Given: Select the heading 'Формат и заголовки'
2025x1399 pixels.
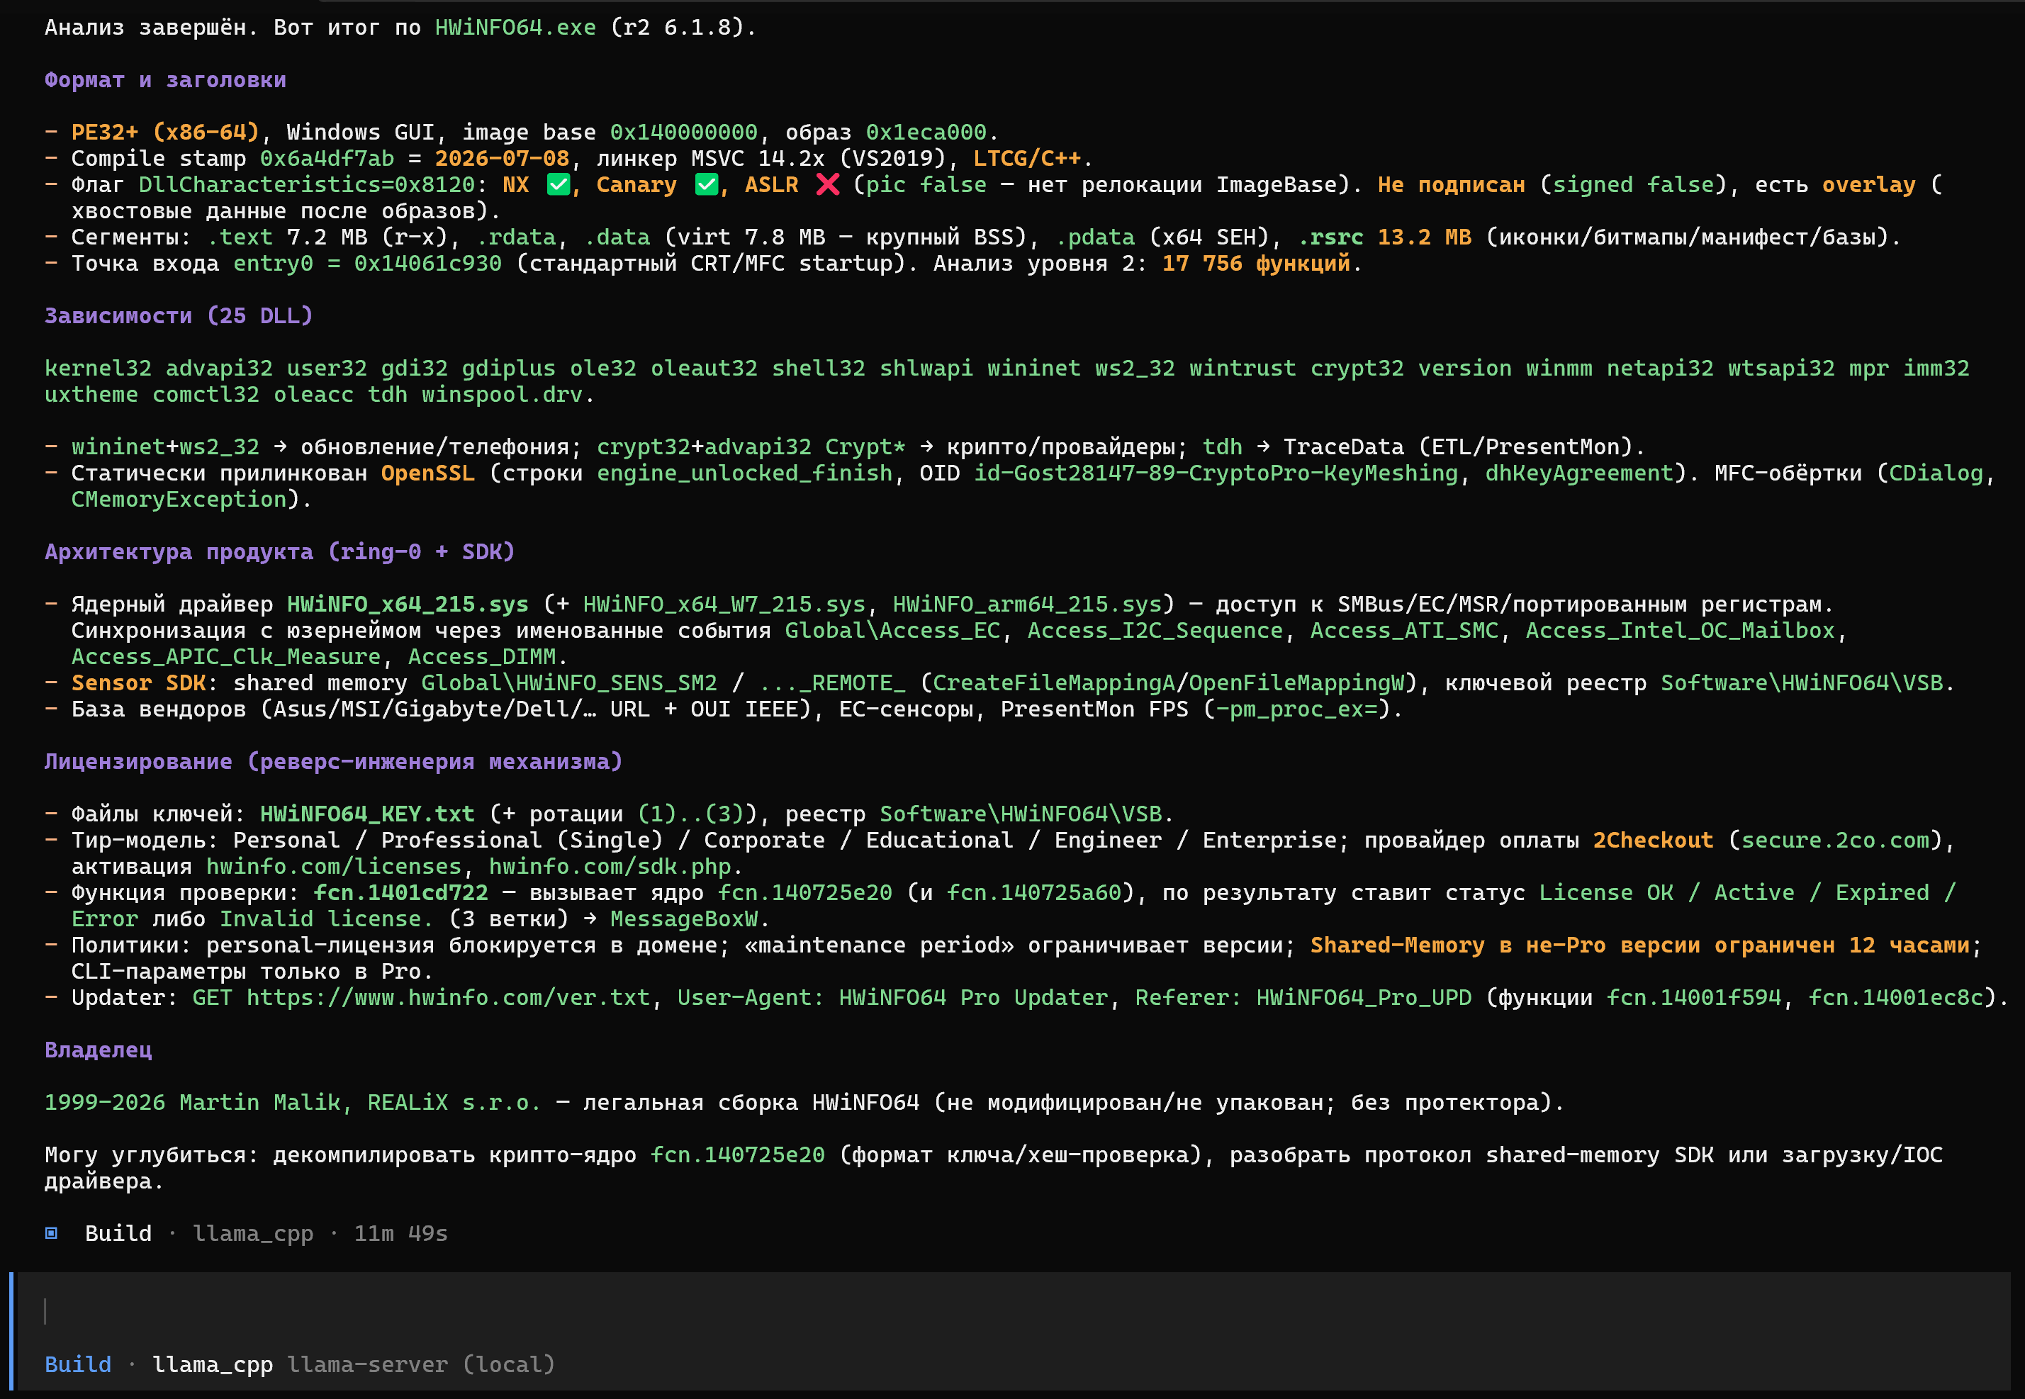Looking at the screenshot, I should click(x=166, y=80).
